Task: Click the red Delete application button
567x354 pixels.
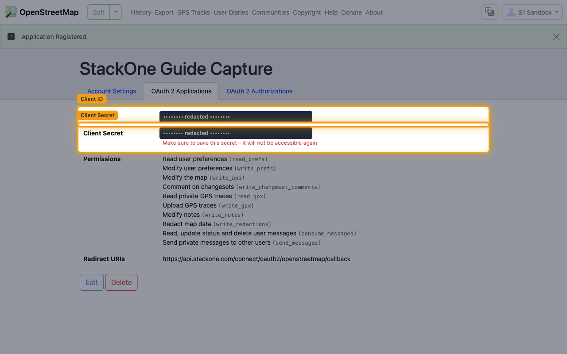Action: click(x=121, y=282)
